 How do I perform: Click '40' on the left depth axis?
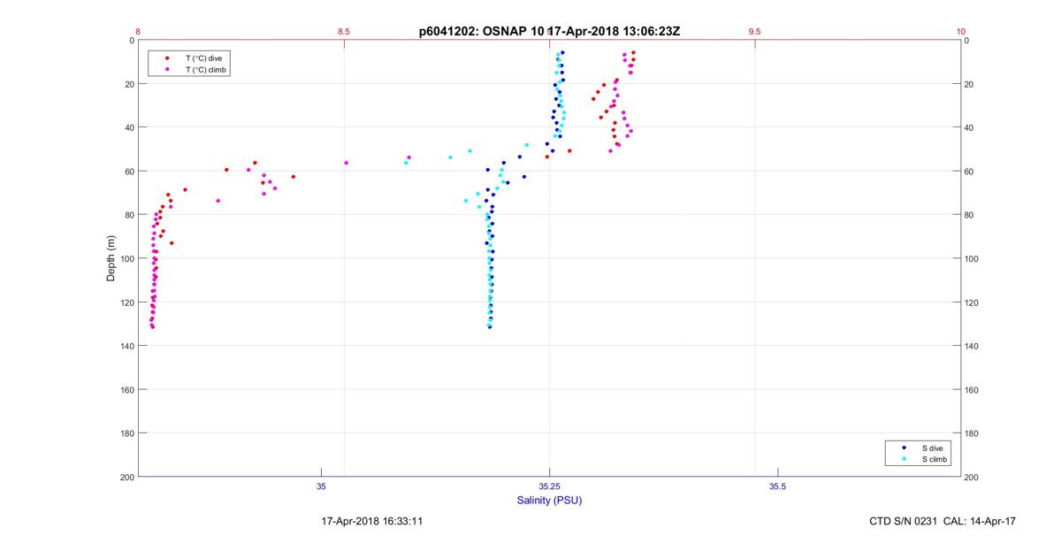click(129, 127)
